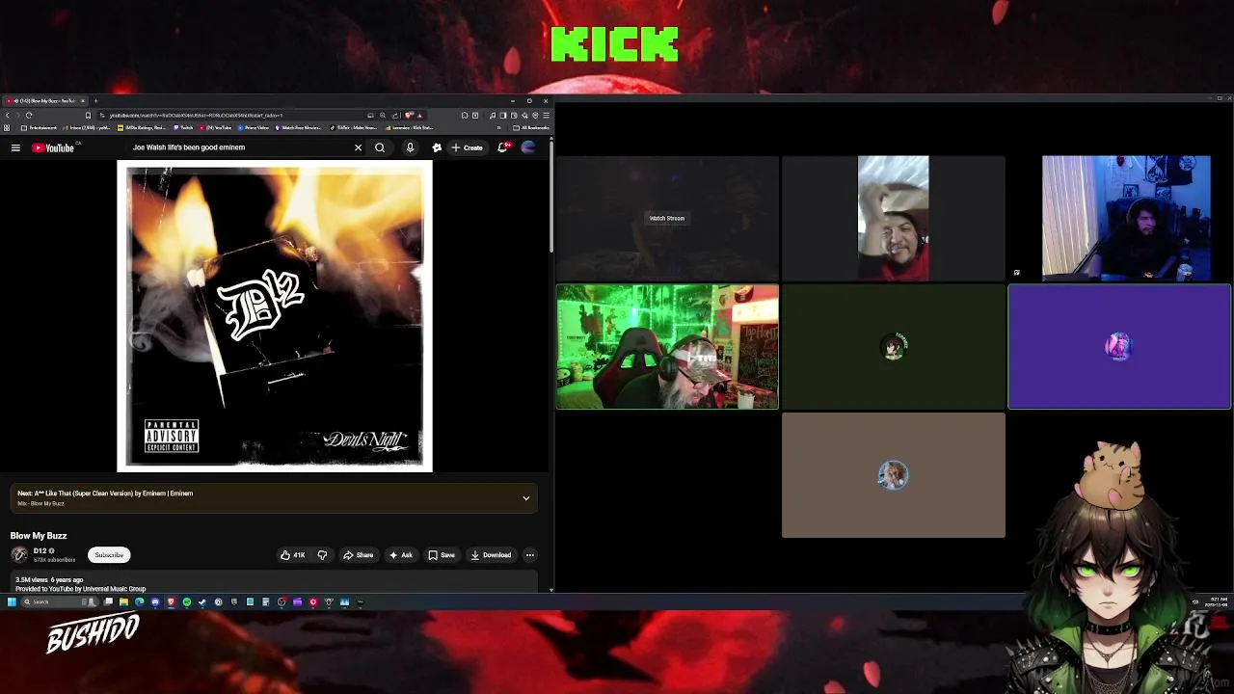Click the Windows taskbar Search box
This screenshot has width=1234, height=694.
60,601
